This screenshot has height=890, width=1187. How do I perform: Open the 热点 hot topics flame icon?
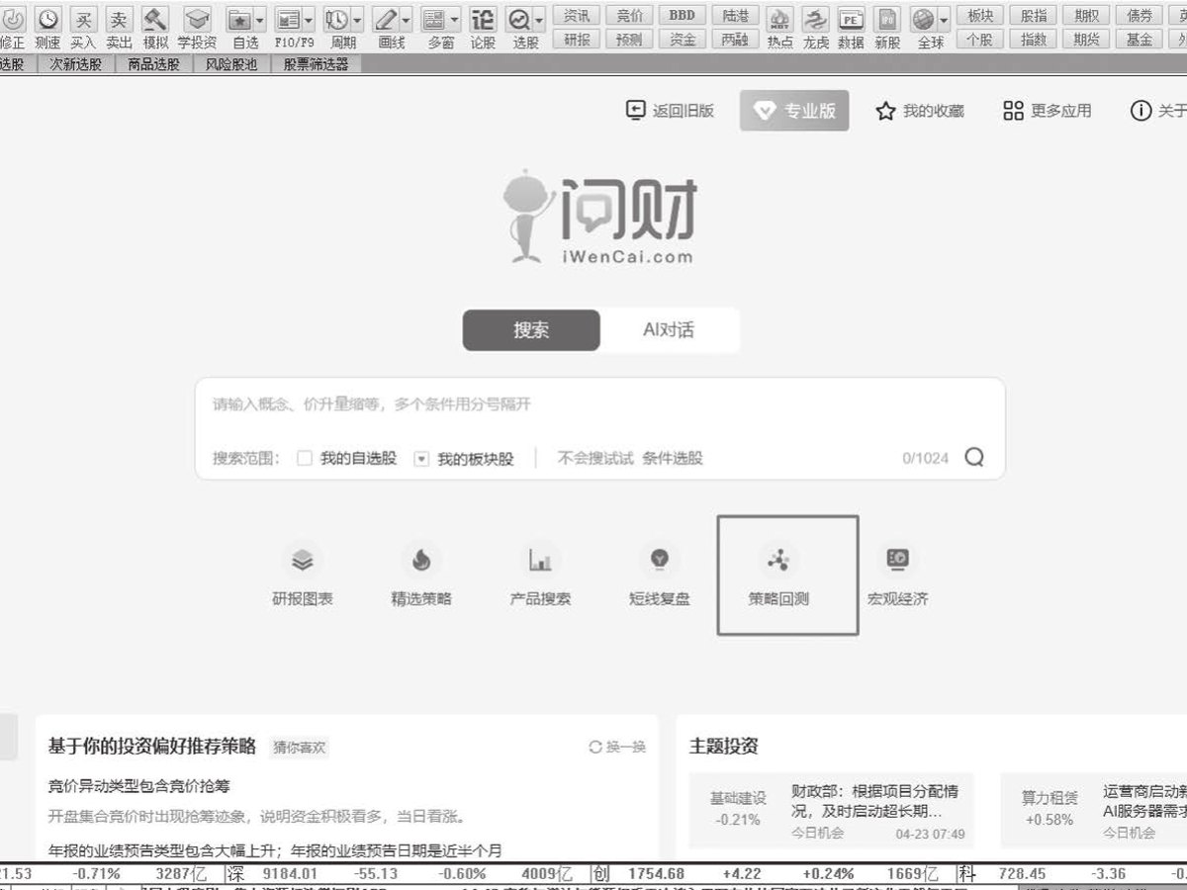pos(779,19)
